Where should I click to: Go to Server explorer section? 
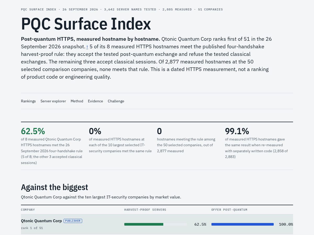click(x=53, y=101)
